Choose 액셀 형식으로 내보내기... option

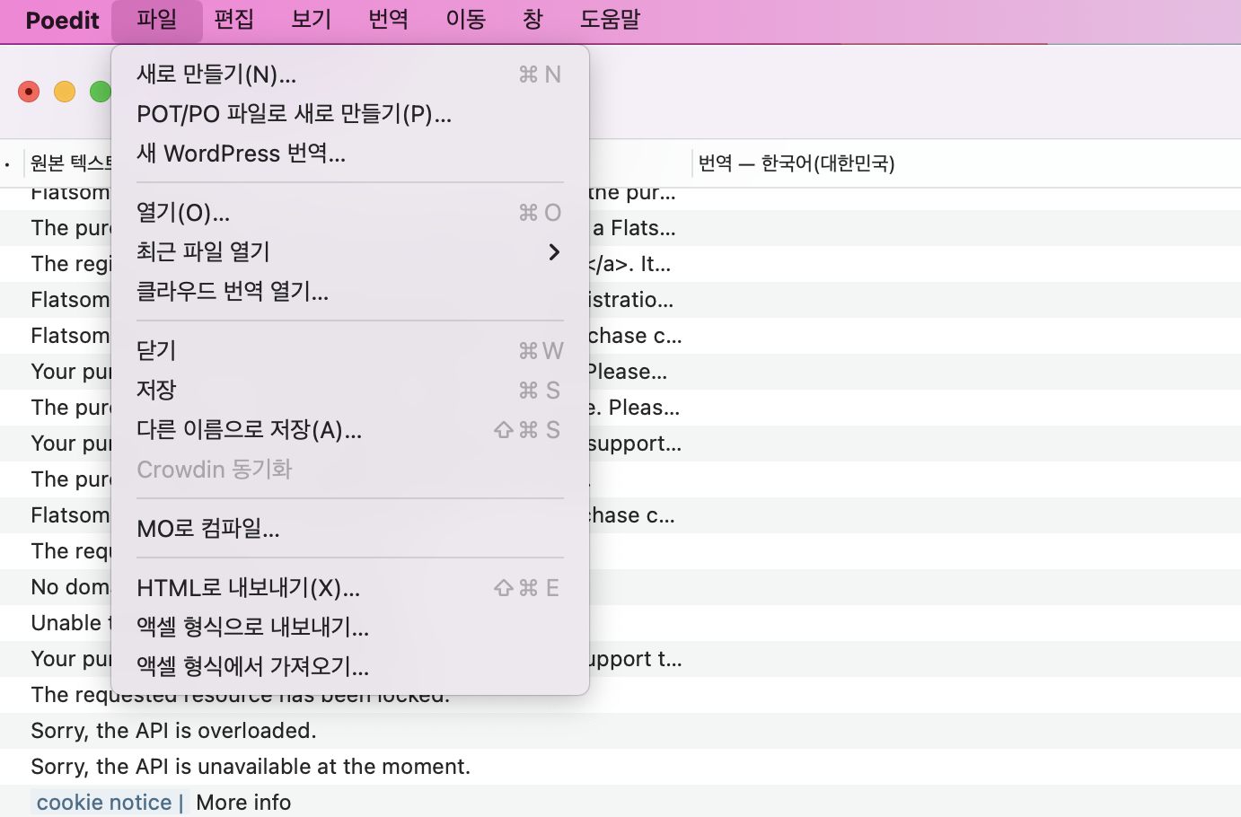(x=252, y=628)
